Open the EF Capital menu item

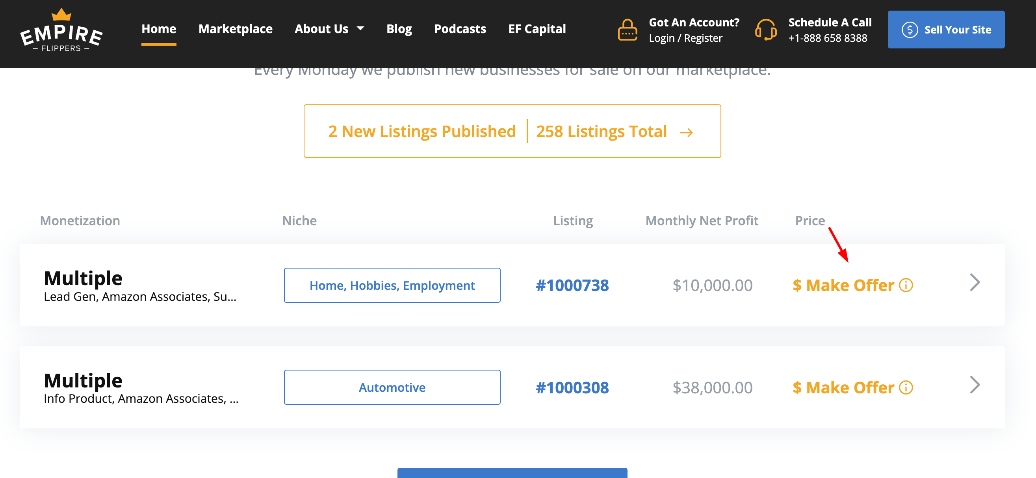click(x=537, y=29)
